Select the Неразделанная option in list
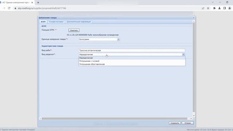The height and width of the screenshot is (131, 233). (132, 58)
